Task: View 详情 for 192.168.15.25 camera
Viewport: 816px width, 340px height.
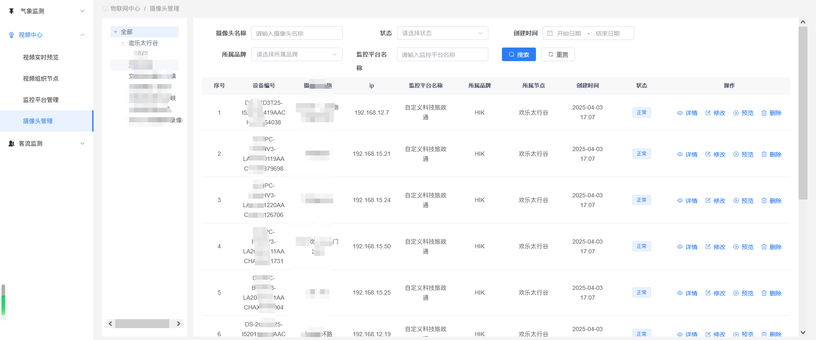Action: coord(687,293)
